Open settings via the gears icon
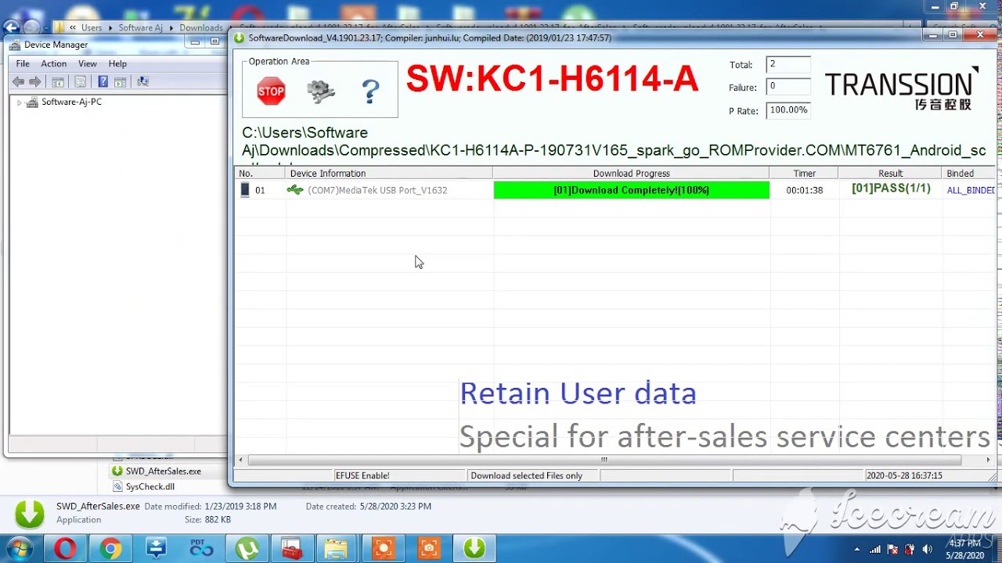The width and height of the screenshot is (1002, 563). click(321, 91)
